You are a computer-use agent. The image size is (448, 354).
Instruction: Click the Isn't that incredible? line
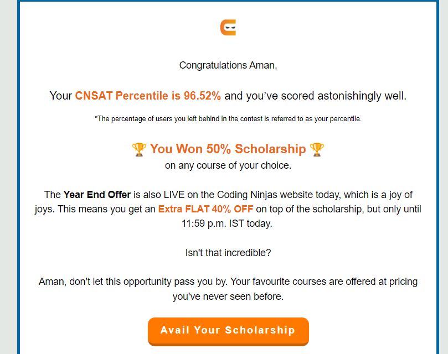[228, 253]
